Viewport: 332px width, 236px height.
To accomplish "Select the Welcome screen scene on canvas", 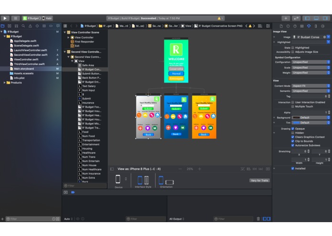I will click(x=176, y=60).
